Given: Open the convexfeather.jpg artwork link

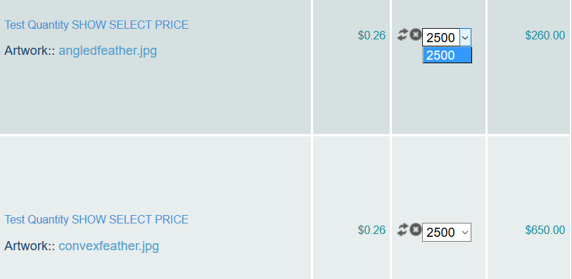Looking at the screenshot, I should tap(109, 246).
